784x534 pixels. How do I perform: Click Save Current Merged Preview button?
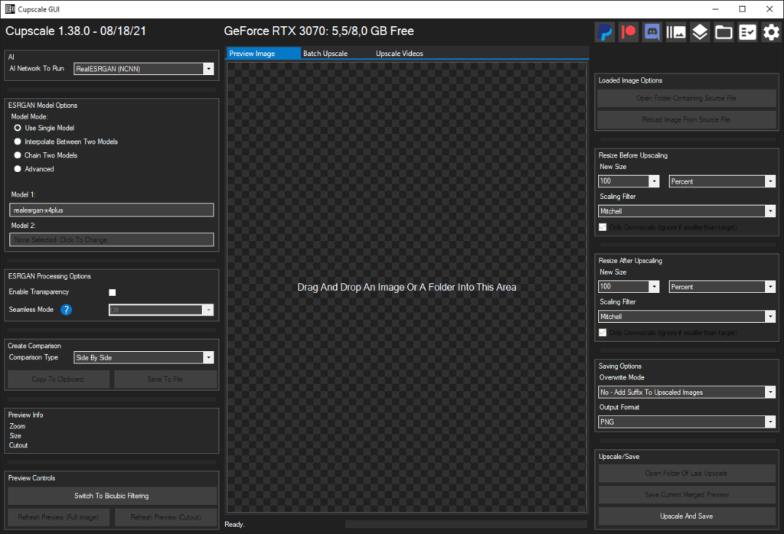click(x=687, y=494)
